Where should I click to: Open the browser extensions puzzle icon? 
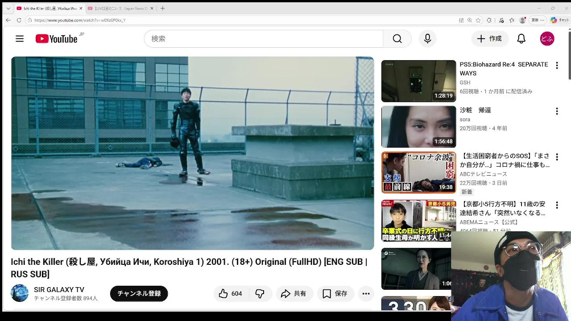point(489,20)
